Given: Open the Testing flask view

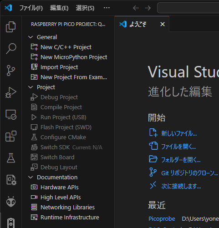Looking at the screenshot, I should (x=11, y=158).
